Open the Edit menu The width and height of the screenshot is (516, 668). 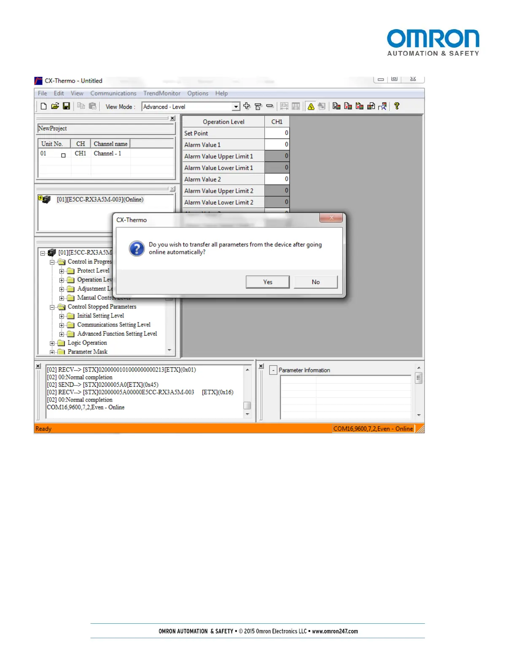(59, 93)
